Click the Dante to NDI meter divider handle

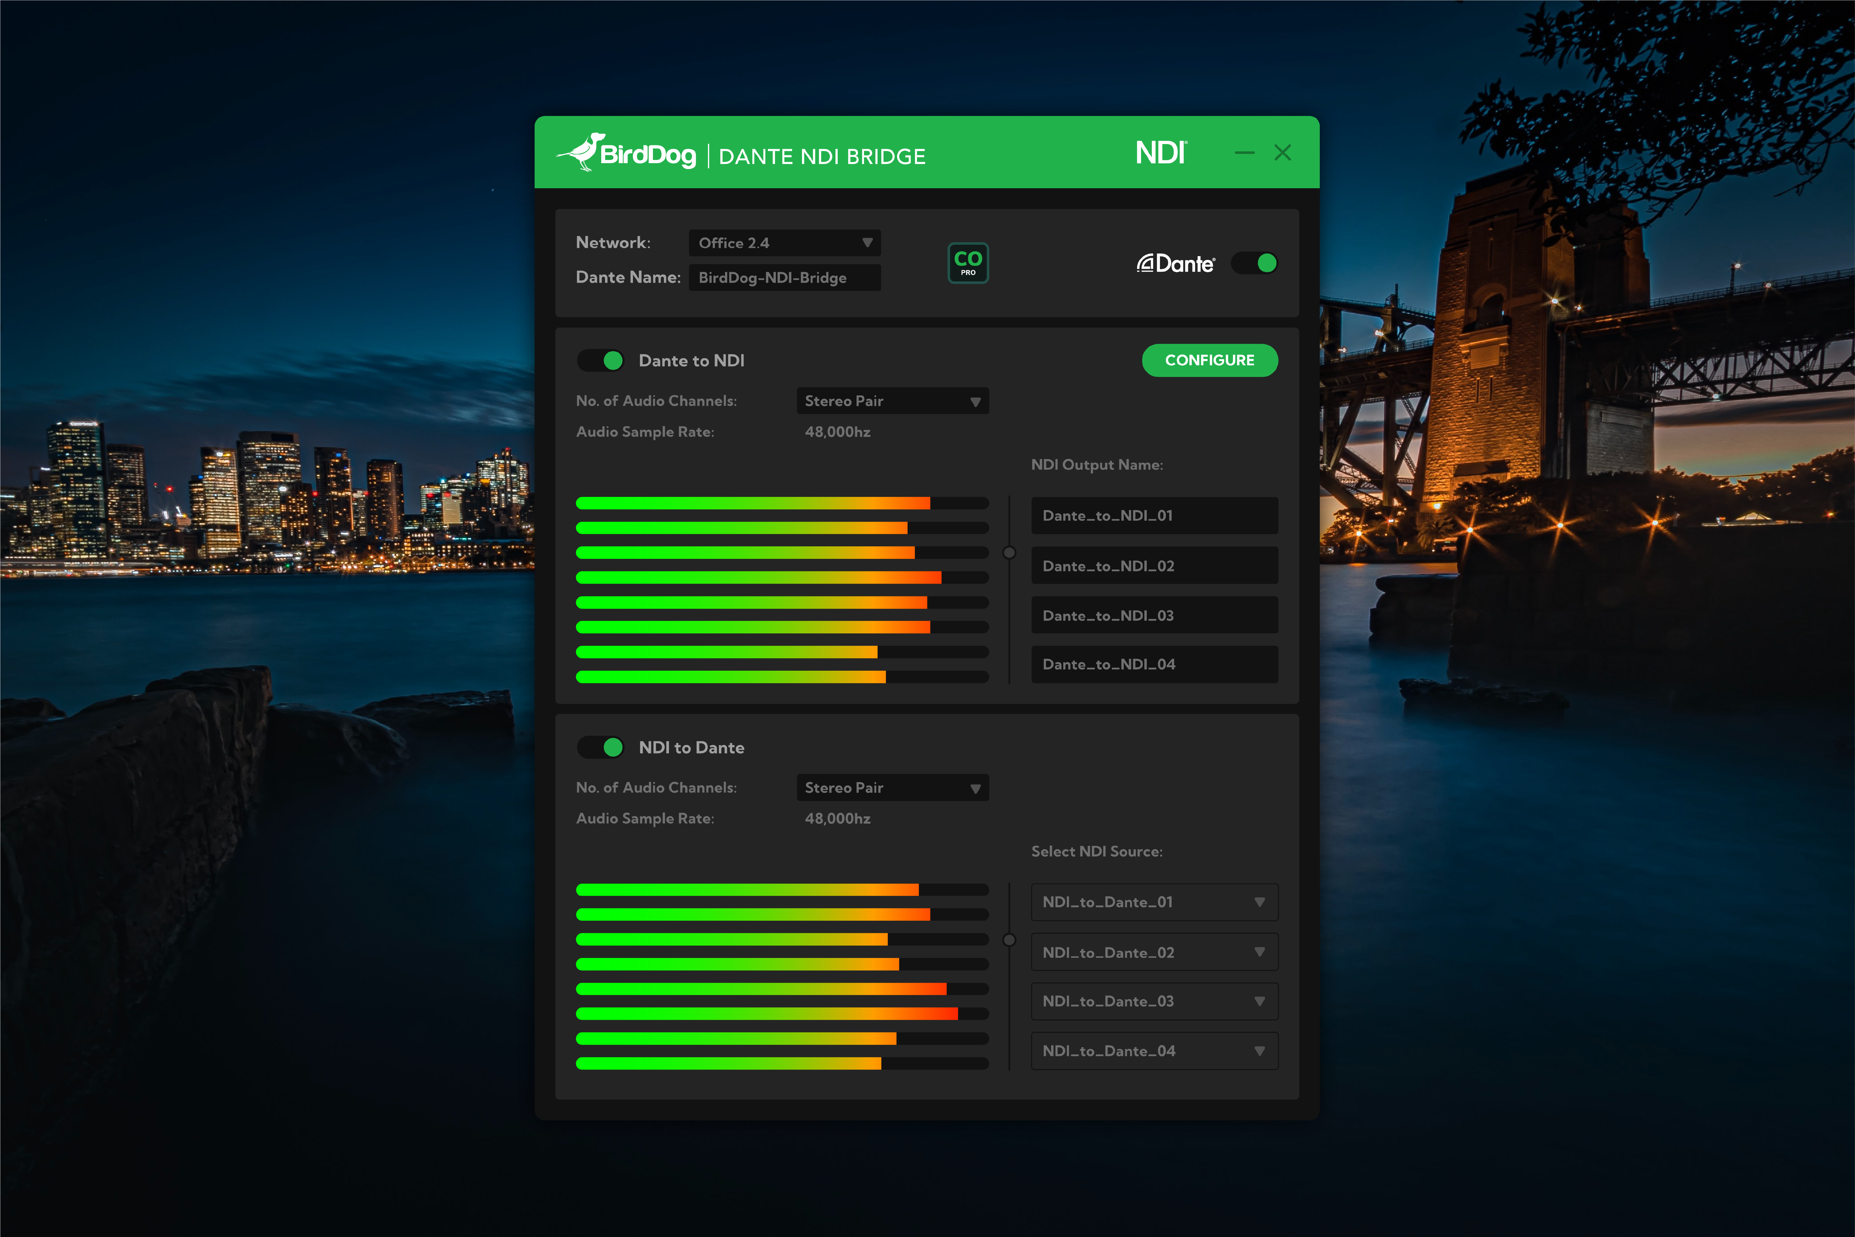coord(1009,553)
